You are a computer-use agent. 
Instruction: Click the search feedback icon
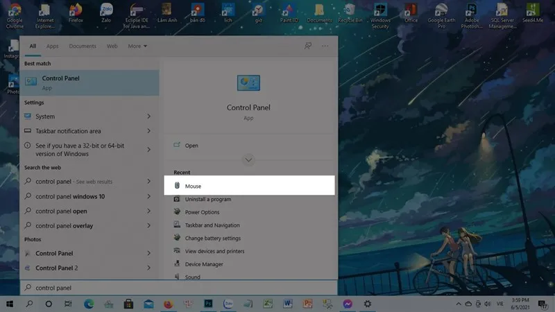308,46
